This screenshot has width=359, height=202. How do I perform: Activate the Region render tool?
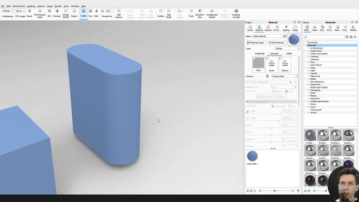point(74,13)
